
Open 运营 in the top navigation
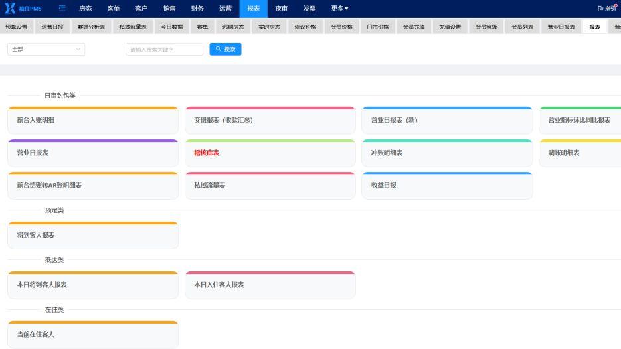click(x=225, y=9)
